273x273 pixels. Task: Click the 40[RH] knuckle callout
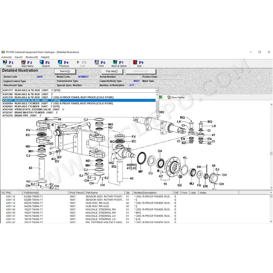coord(132,165)
